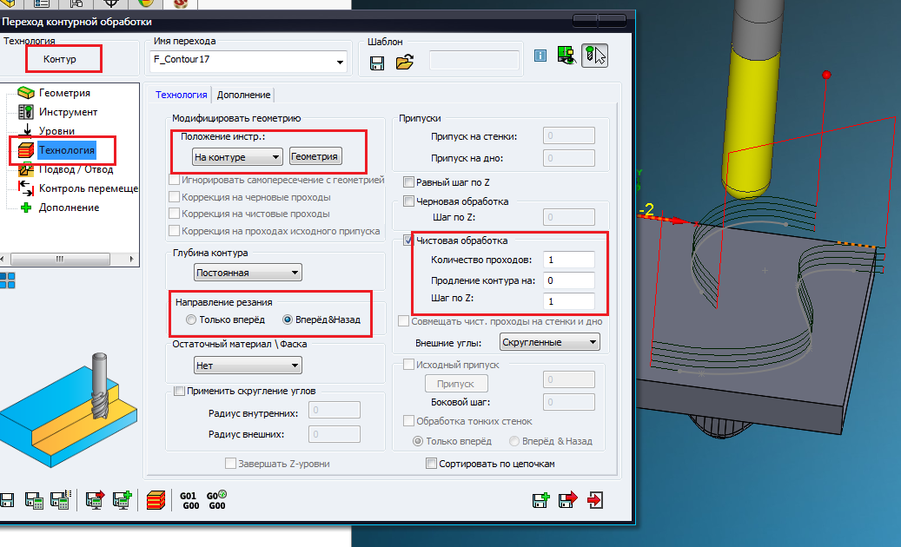
Task: Uncheck Чистовая обработка checkbox
Action: tap(408, 241)
